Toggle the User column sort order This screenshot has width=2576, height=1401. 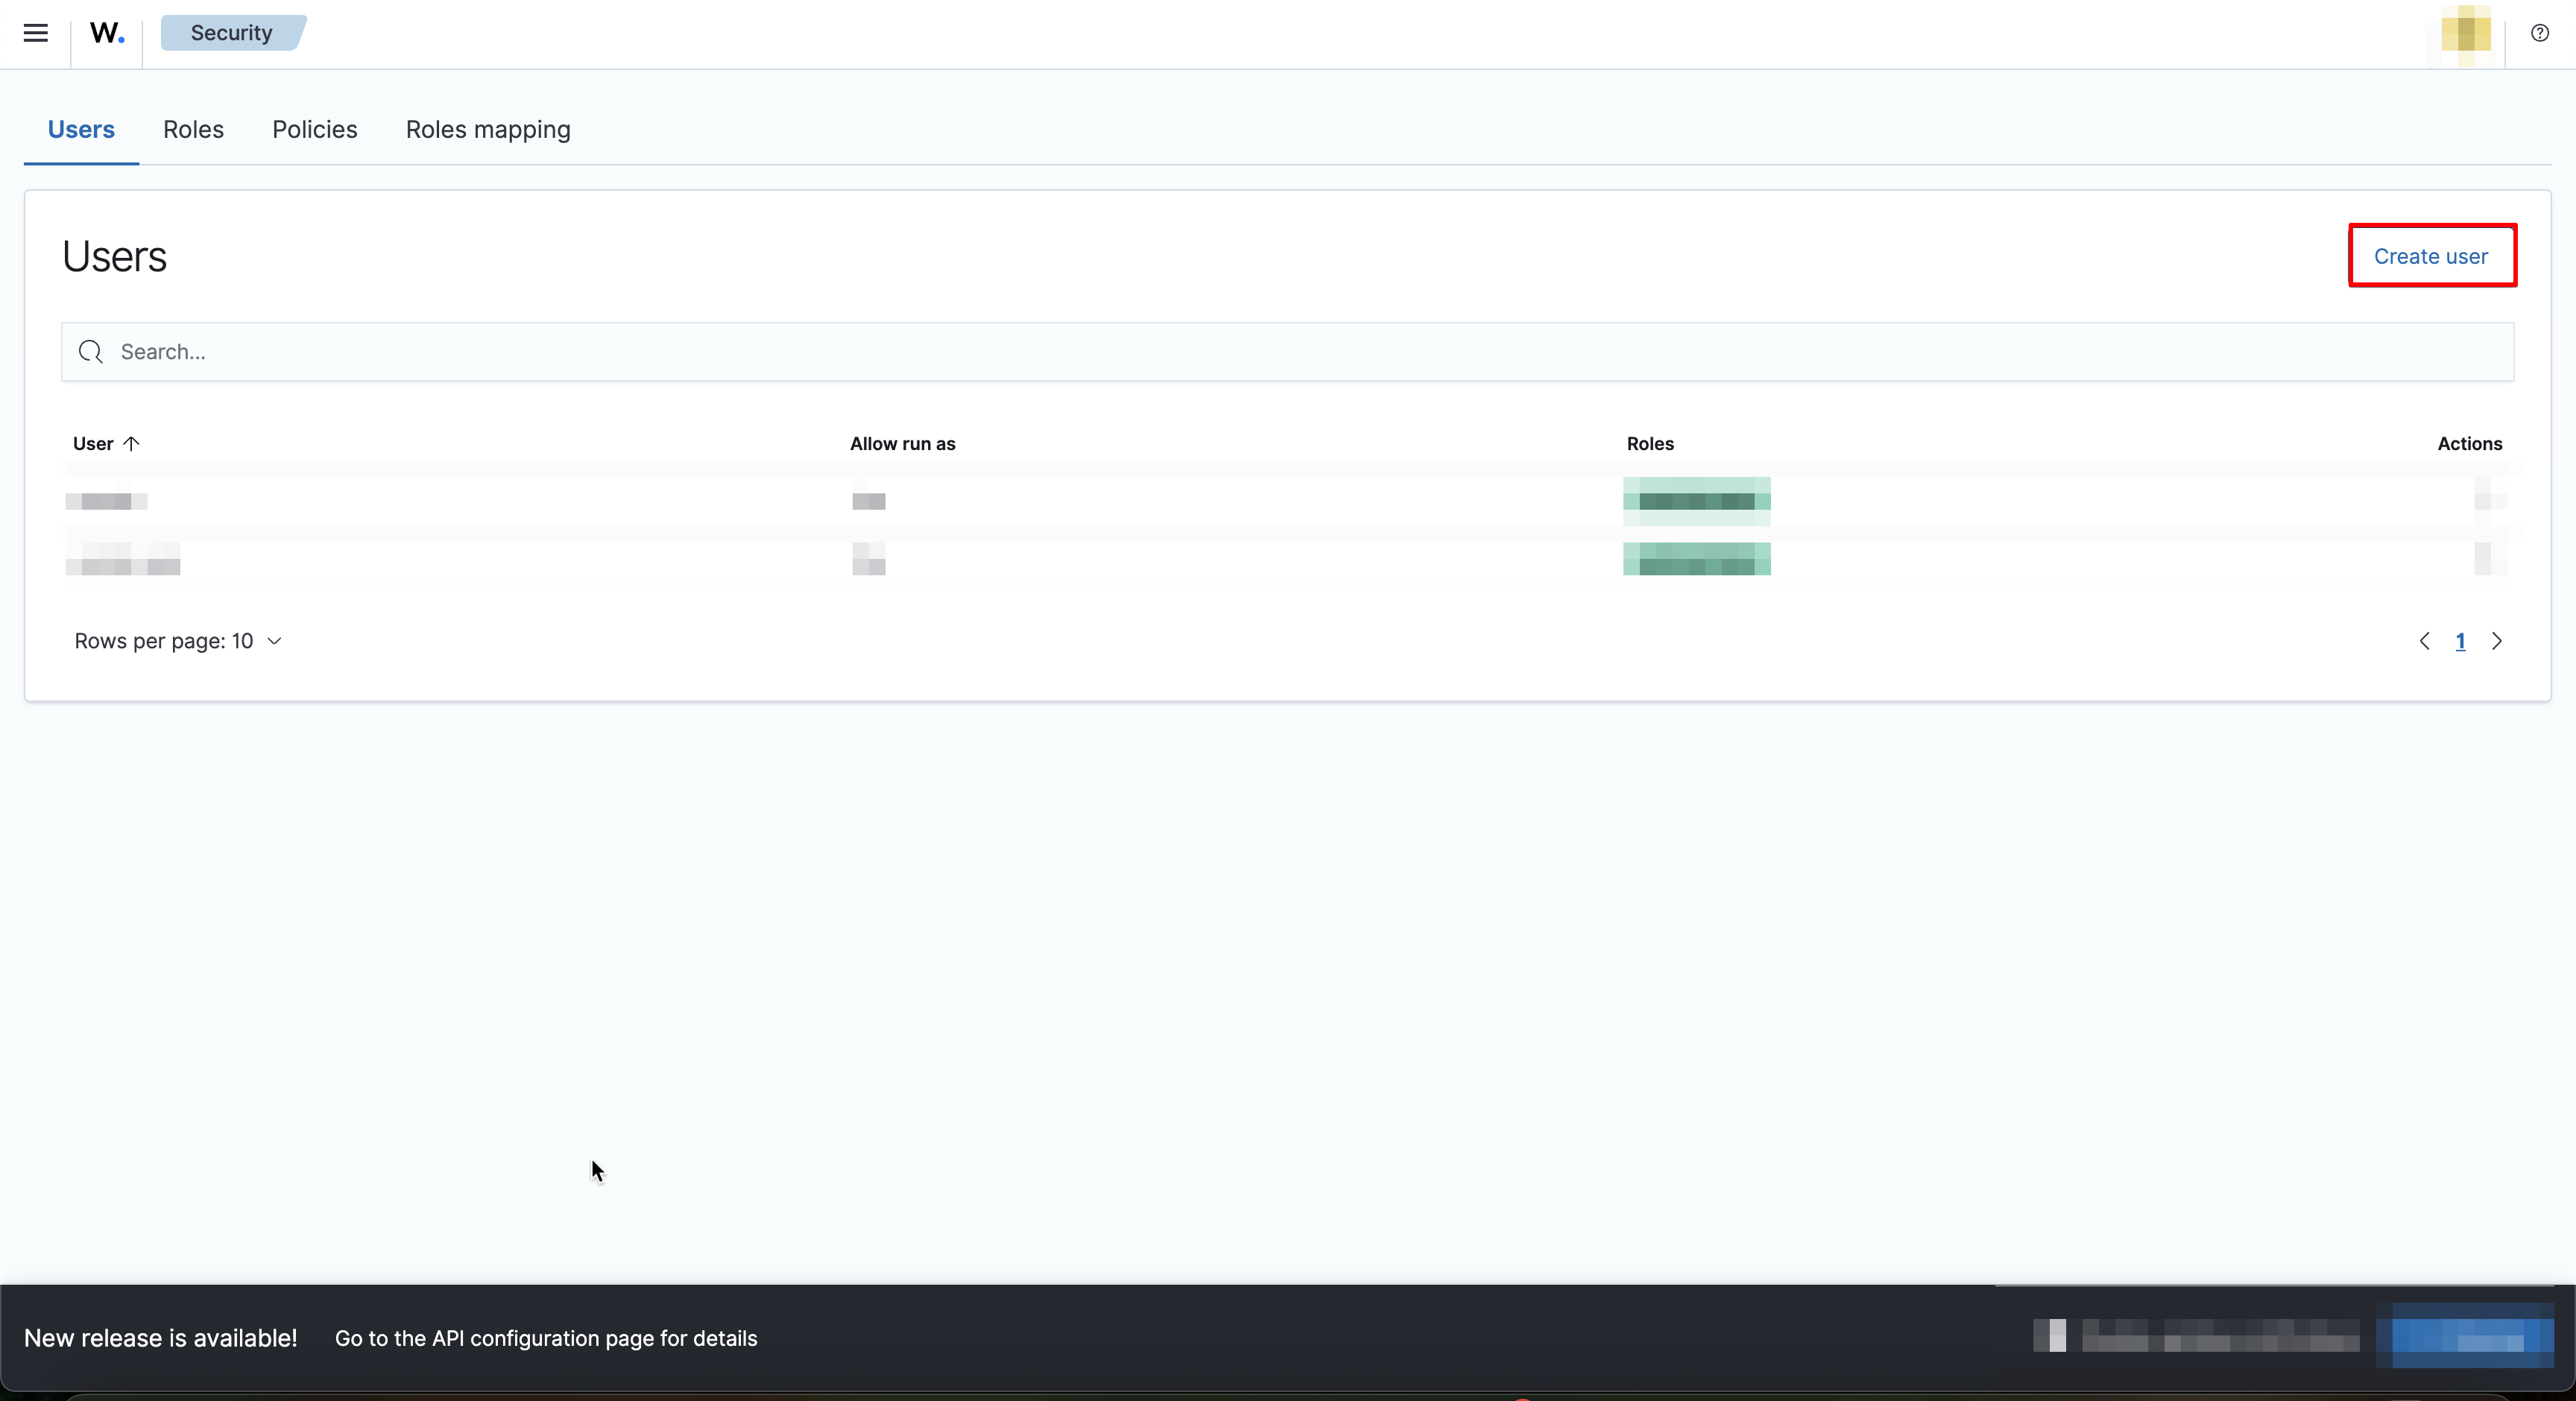coord(104,443)
